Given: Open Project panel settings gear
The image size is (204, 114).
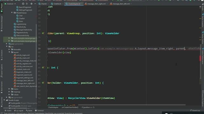Looking at the screenshot, I should pos(32,4).
